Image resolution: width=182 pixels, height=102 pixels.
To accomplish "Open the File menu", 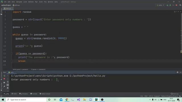I will coord(5,2).
